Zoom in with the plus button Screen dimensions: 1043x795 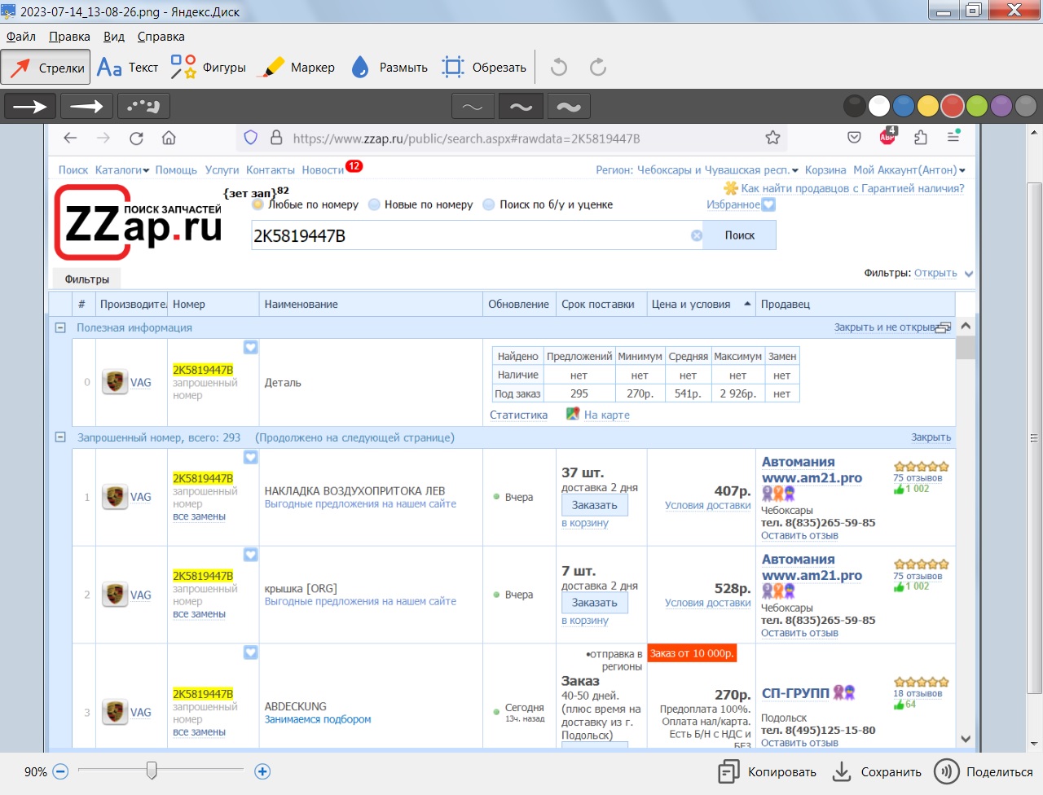(262, 771)
